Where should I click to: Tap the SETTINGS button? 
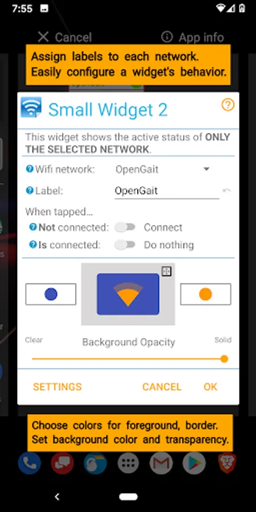click(x=57, y=387)
